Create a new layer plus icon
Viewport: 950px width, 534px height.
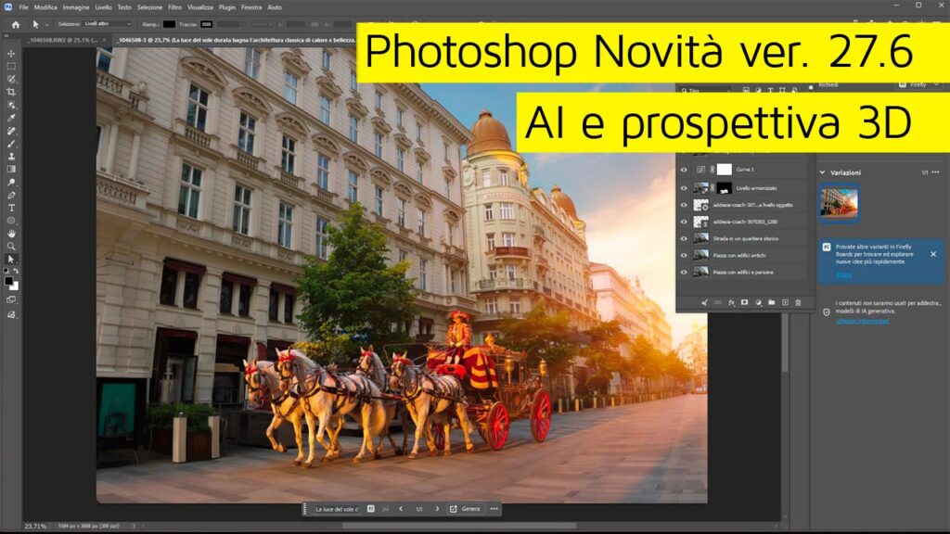coord(785,302)
